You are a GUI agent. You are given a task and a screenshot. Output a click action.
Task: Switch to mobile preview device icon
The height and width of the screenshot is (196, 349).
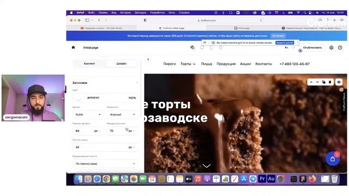pyautogui.click(x=220, y=47)
